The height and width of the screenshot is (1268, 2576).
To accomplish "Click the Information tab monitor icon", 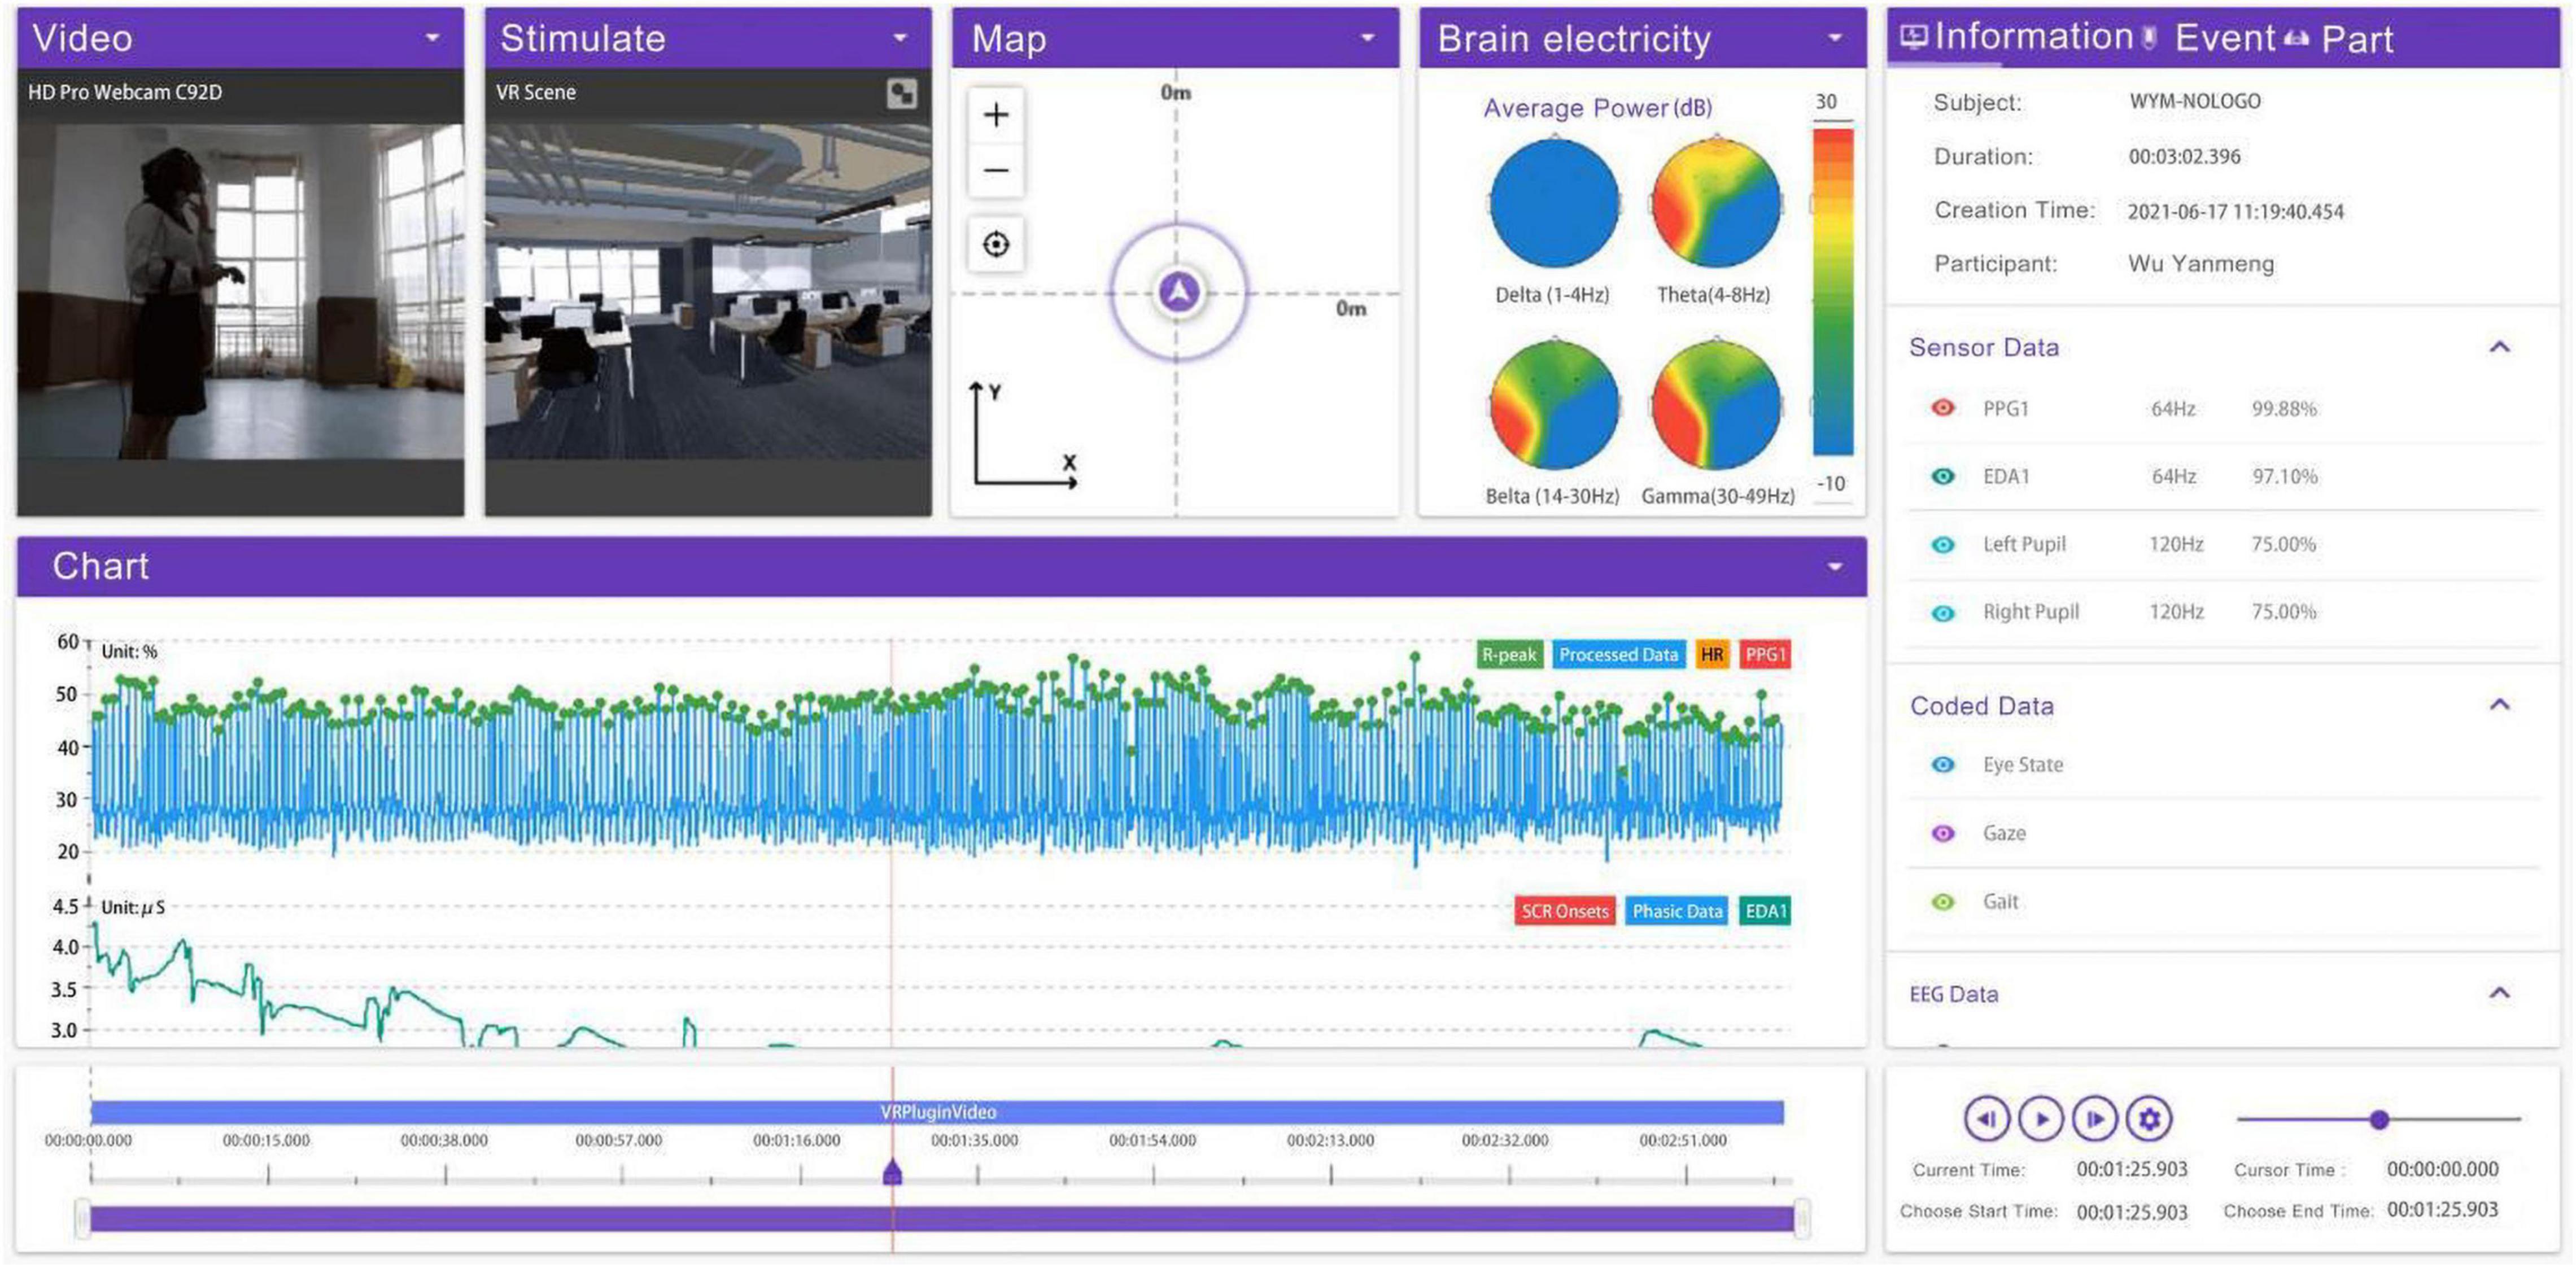I will click(1913, 37).
